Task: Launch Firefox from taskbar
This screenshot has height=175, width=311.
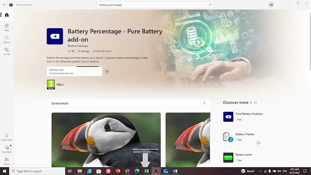Action: click(x=118, y=171)
